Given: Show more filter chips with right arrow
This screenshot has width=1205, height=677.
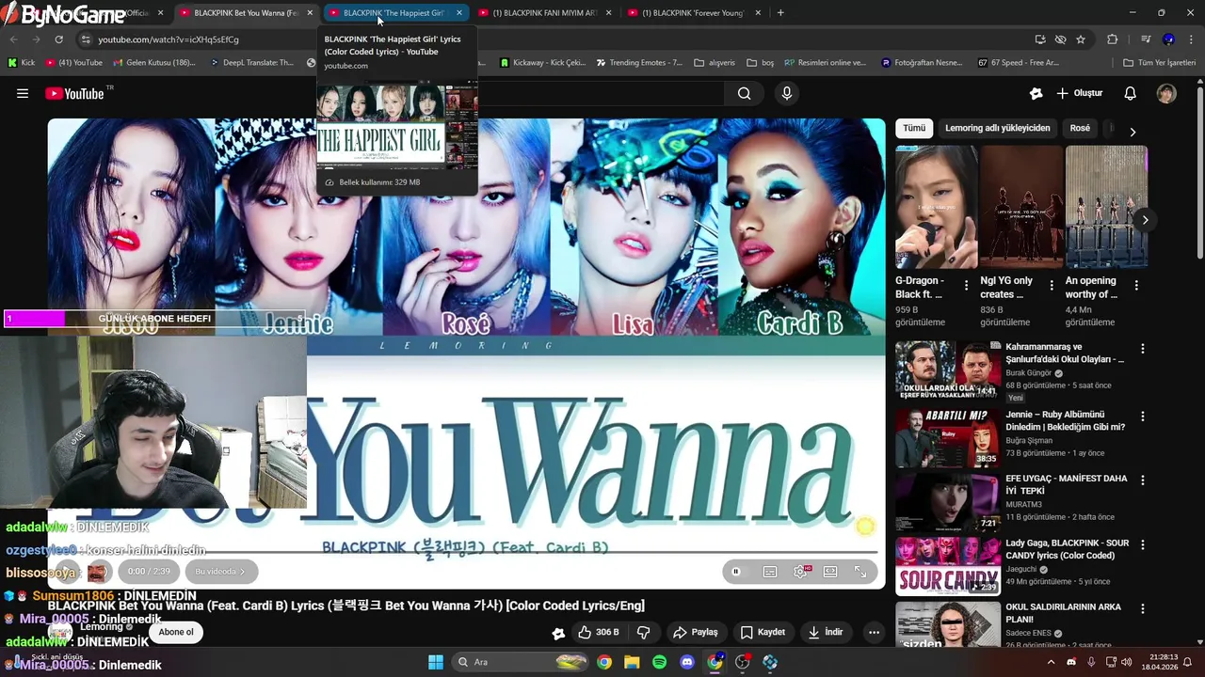Looking at the screenshot, I should click(x=1133, y=132).
